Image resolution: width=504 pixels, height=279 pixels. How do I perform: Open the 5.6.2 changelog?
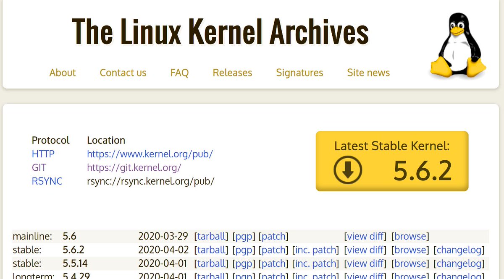tap(459, 250)
